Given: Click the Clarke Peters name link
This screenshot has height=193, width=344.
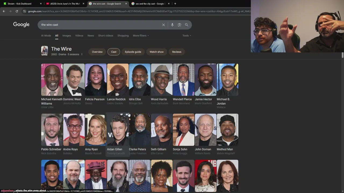Looking at the screenshot, I should [x=137, y=149].
